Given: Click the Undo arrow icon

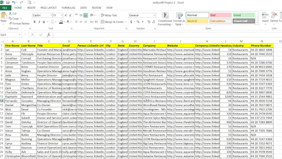Looking at the screenshot, I should click(x=14, y=2).
